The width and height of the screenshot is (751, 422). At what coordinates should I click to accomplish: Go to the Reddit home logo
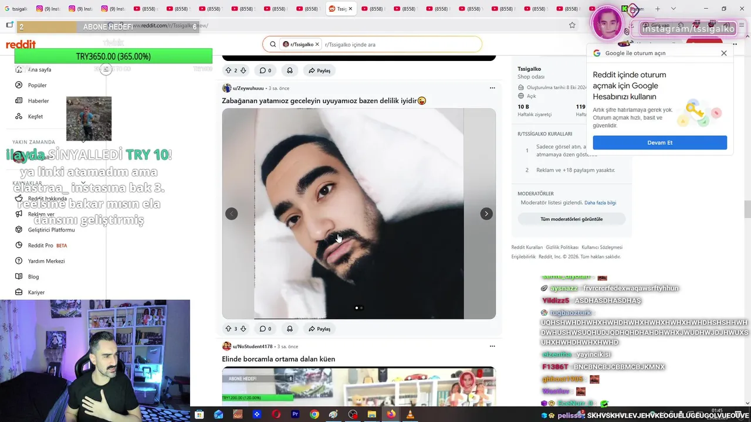pos(21,45)
